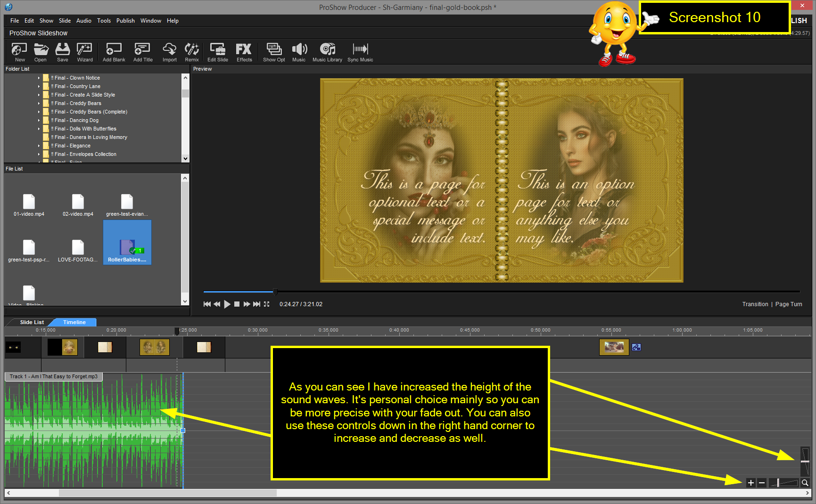The width and height of the screenshot is (816, 504).
Task: Open Edit Slide from the toolbar
Action: point(218,52)
